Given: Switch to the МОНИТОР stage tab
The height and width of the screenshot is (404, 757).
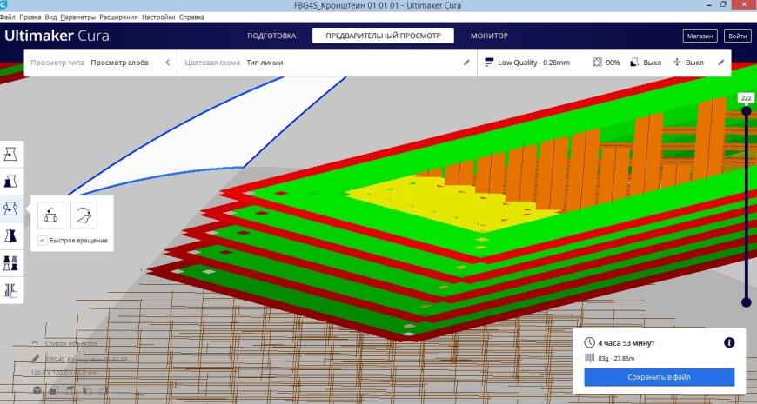Looking at the screenshot, I should point(489,36).
